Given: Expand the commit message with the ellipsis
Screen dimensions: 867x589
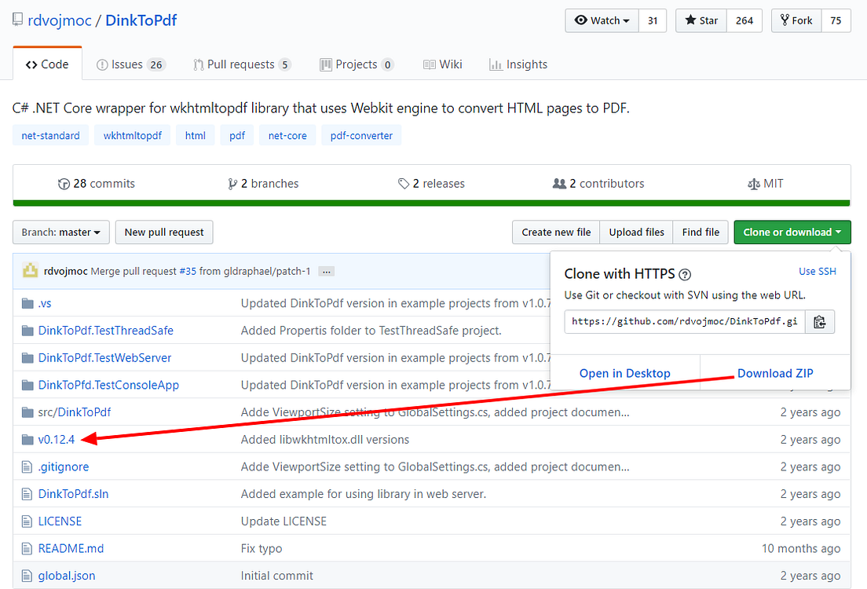Looking at the screenshot, I should (x=326, y=271).
